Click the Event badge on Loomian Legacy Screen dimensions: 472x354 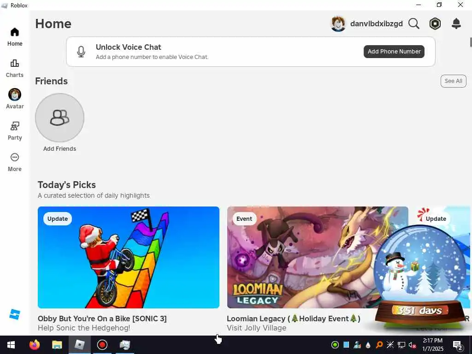click(x=244, y=219)
